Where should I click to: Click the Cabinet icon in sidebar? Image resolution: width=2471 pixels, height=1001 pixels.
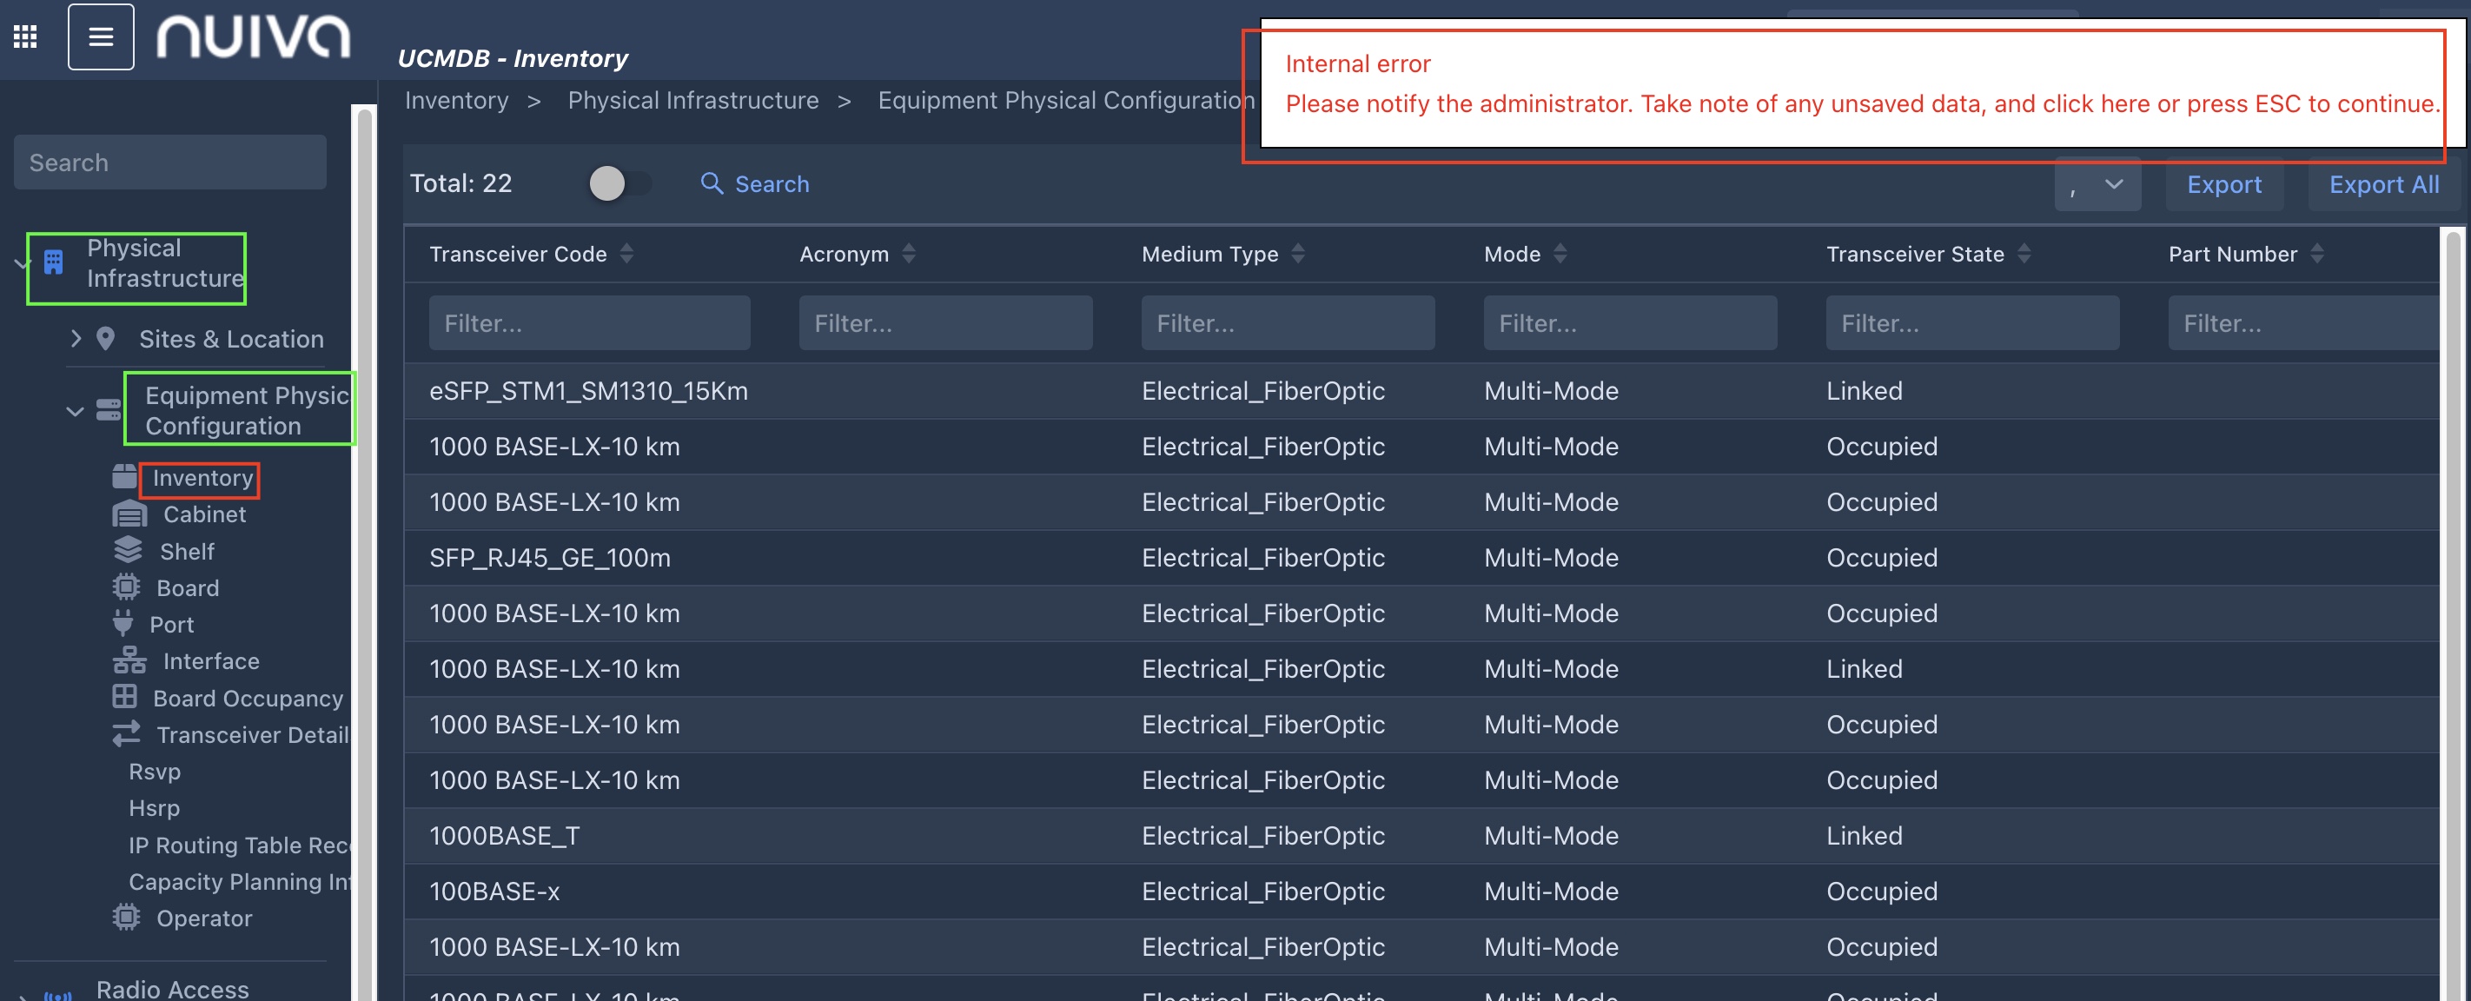[x=129, y=514]
